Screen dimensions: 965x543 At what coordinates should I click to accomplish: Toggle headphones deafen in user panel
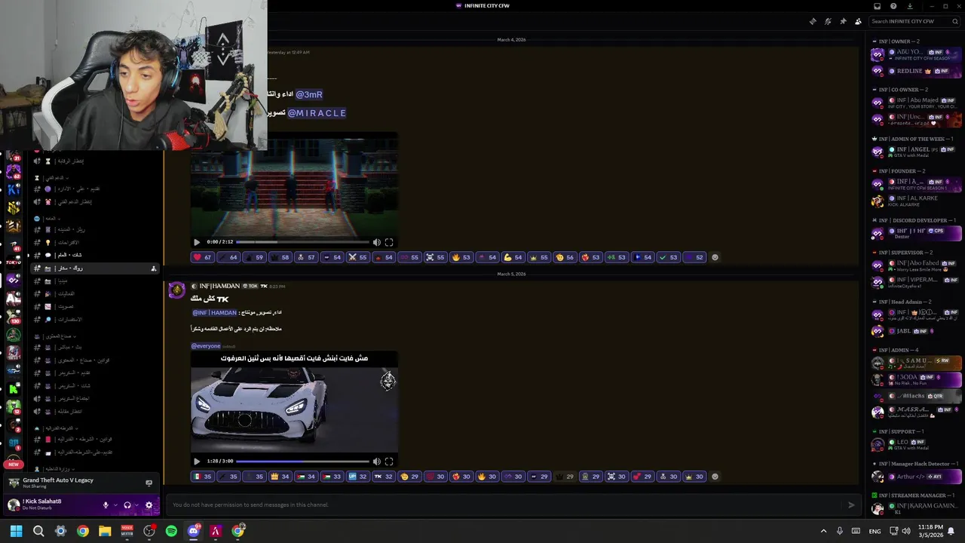point(127,505)
